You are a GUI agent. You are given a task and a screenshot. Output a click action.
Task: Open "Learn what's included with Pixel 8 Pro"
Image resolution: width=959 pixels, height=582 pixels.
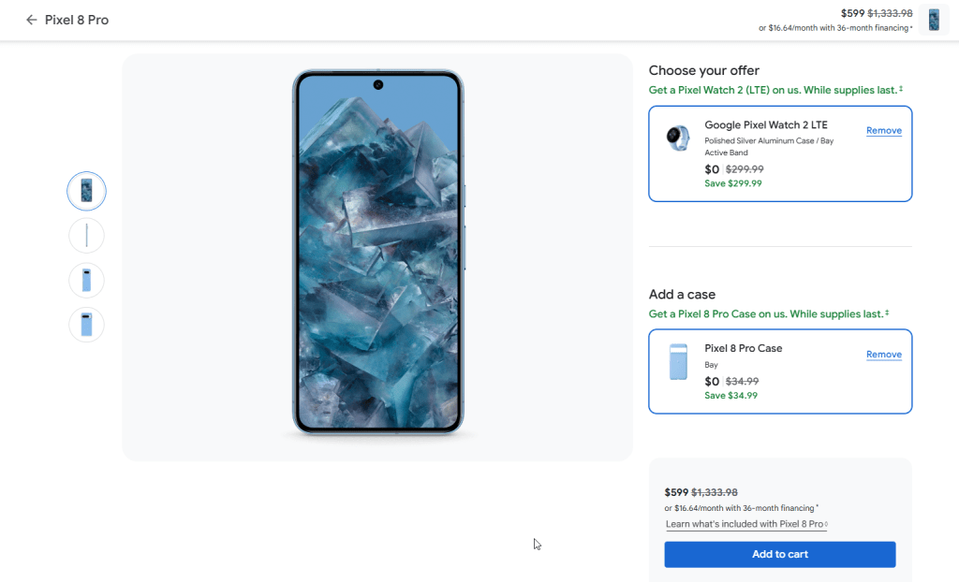tap(746, 524)
